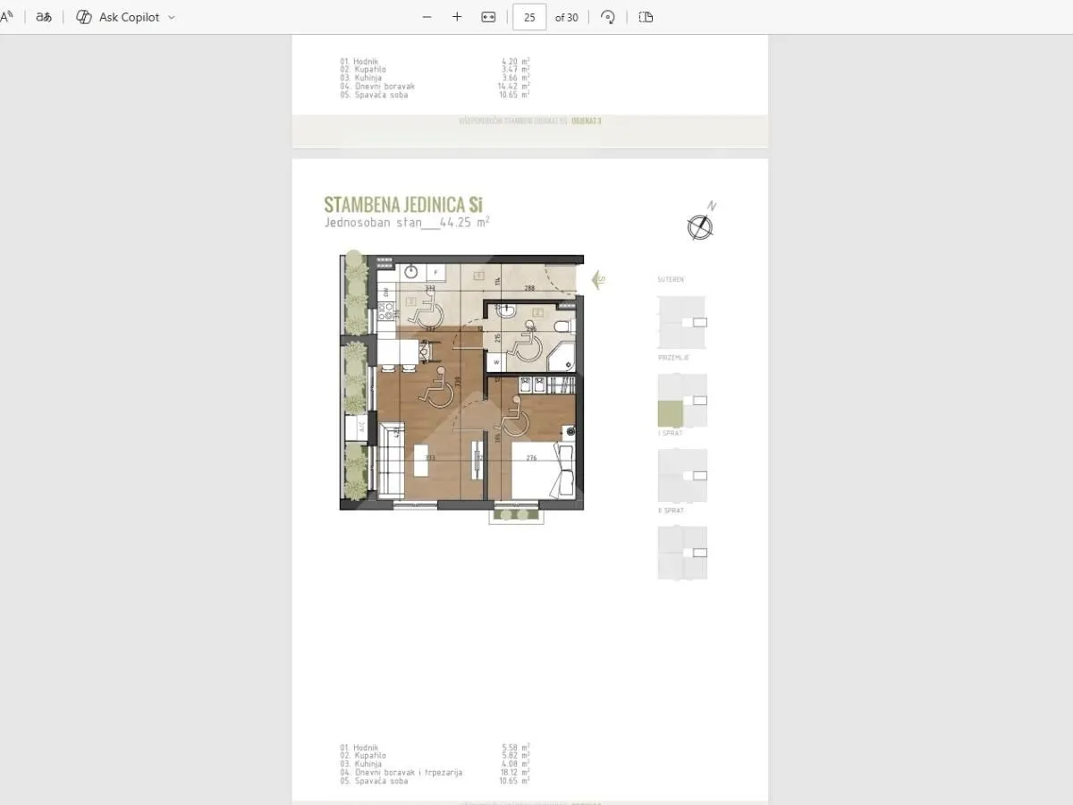The height and width of the screenshot is (805, 1073).
Task: Click the entrance arrow on the floor plan
Action: pos(599,280)
